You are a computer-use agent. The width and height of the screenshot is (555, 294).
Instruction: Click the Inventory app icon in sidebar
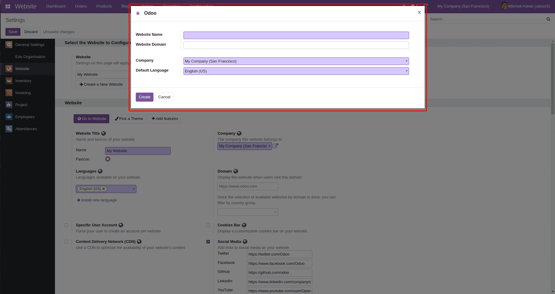point(9,81)
